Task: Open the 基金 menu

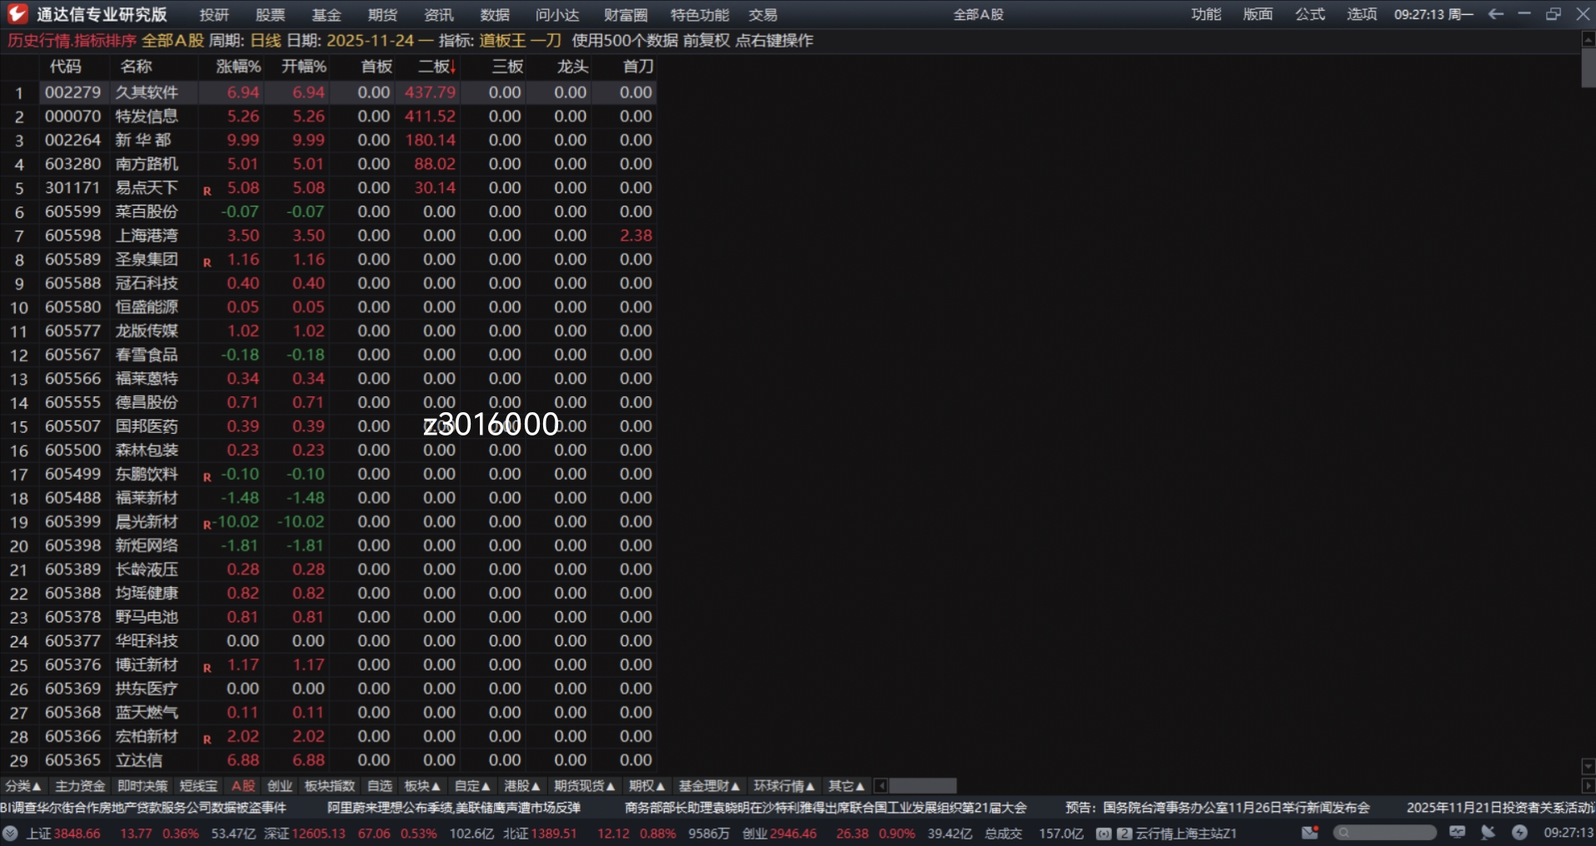Action: 327,15
